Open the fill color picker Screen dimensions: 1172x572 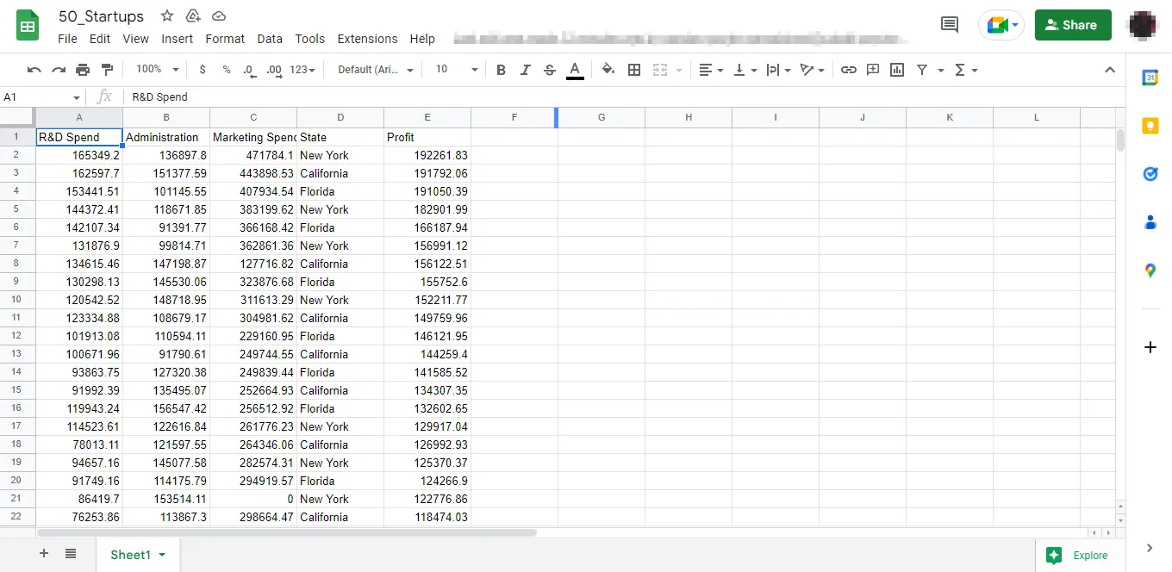click(x=608, y=70)
